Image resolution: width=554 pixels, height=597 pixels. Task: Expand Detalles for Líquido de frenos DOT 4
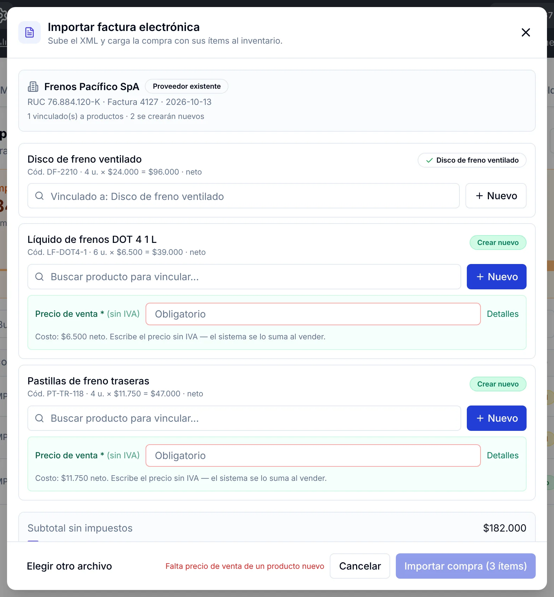pyautogui.click(x=502, y=314)
